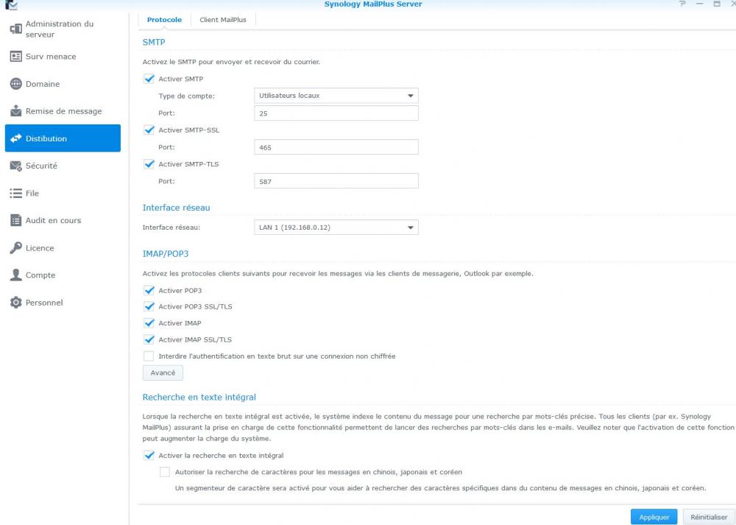Open the Domaine settings
Screen dimensions: 736x525
63,84
